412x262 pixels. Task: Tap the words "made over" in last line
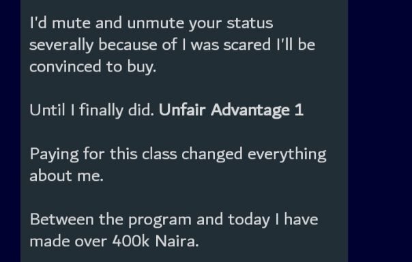pos(68,241)
